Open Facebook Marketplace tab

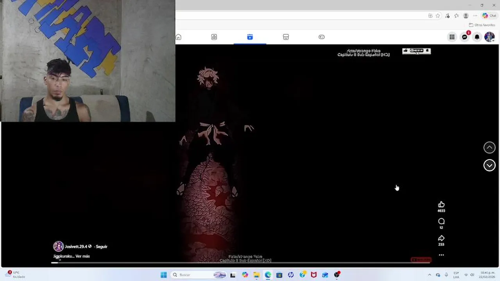click(286, 37)
